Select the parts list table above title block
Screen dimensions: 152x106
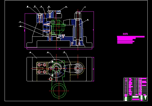point(136,87)
